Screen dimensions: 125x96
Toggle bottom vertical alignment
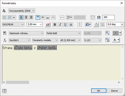point(48,17)
